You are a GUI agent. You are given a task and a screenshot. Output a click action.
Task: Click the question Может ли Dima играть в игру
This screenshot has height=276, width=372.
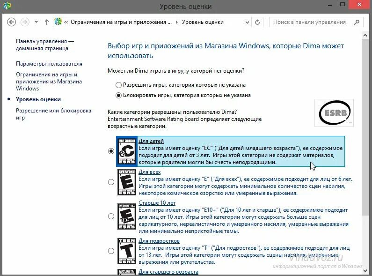[176, 71]
